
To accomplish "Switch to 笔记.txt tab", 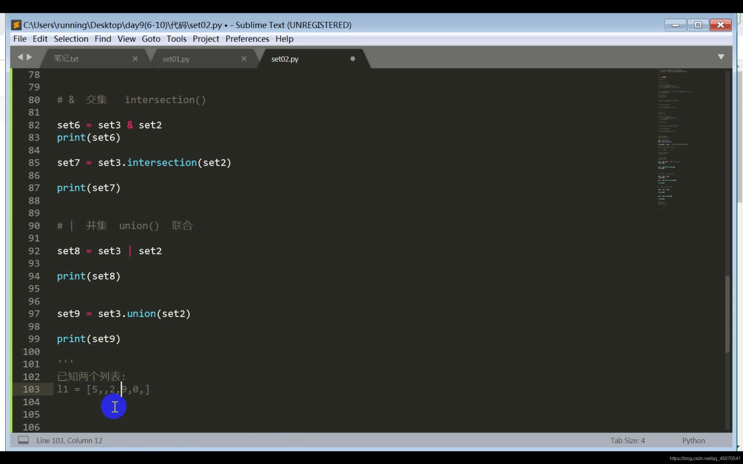I will point(66,59).
